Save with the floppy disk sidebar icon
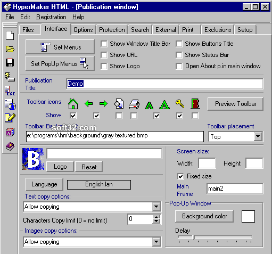 (x=10, y=62)
